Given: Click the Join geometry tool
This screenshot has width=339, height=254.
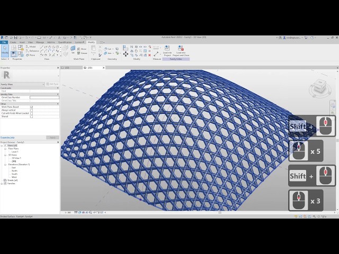Looking at the screenshot, I should point(108,53).
